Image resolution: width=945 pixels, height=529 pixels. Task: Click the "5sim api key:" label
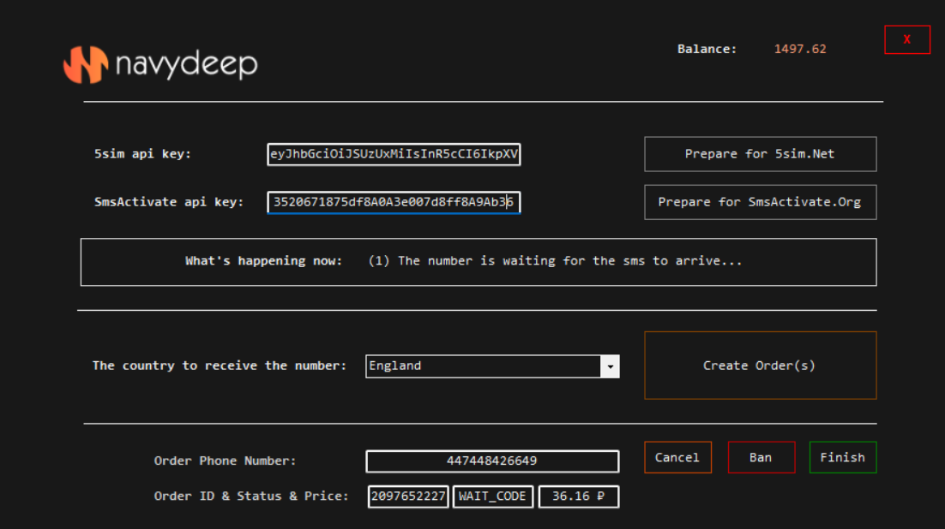(142, 154)
